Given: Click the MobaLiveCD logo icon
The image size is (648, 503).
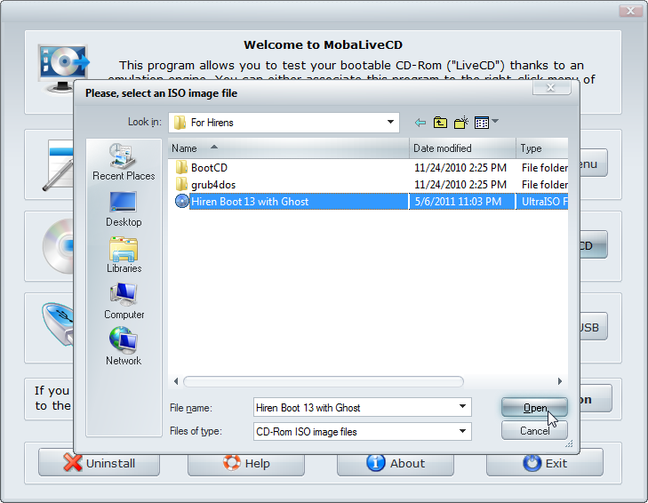Looking at the screenshot, I should point(63,68).
